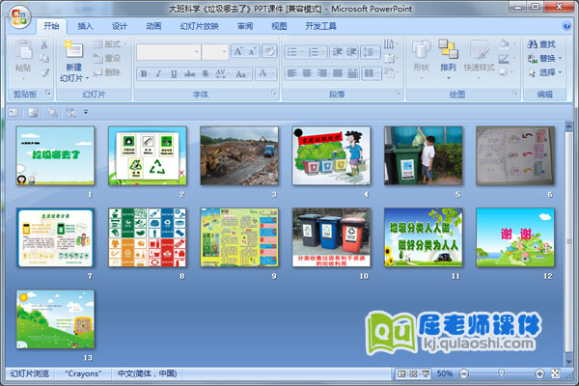Viewport: 579px width, 386px height.
Task: Open the font size dropdown
Action: click(x=224, y=52)
